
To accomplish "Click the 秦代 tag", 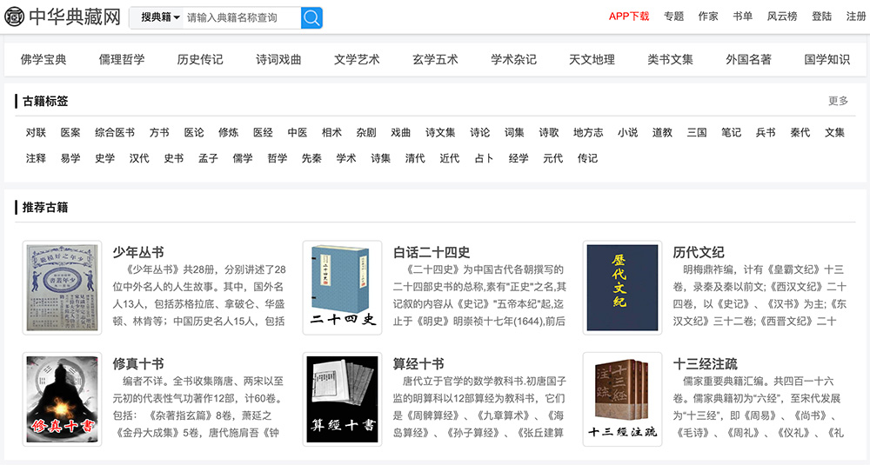I will (800, 132).
